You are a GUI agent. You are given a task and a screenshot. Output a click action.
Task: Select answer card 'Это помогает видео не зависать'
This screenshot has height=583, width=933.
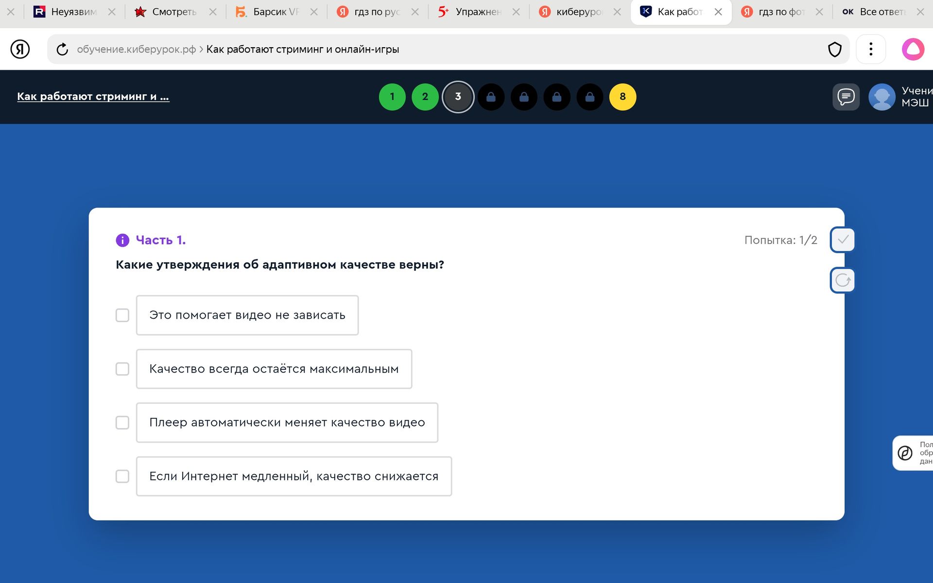point(247,315)
